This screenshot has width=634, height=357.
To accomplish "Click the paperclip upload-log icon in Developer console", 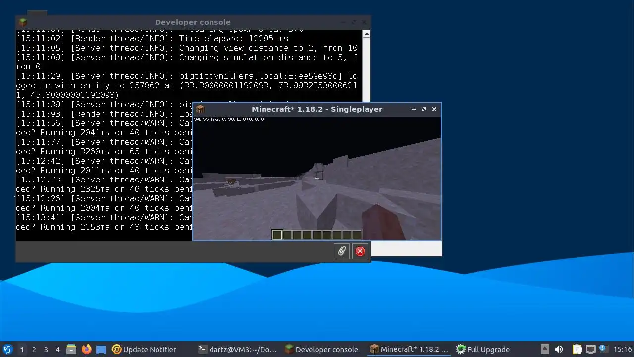I will (x=342, y=251).
